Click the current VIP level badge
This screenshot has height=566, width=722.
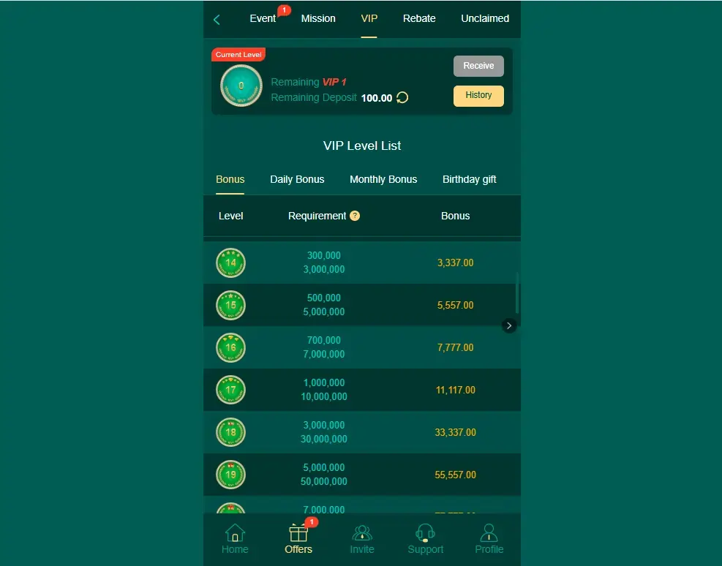241,86
